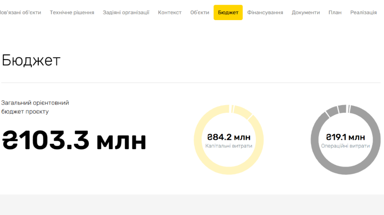Navigate to the Реалізація tab
The width and height of the screenshot is (384, 215).
pyautogui.click(x=363, y=12)
